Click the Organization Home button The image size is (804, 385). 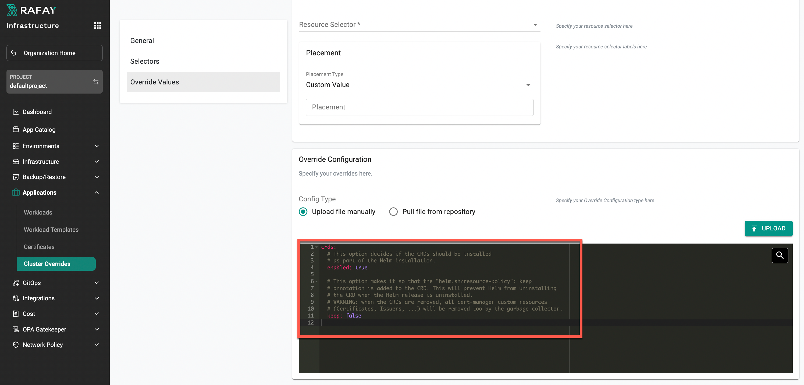54,53
